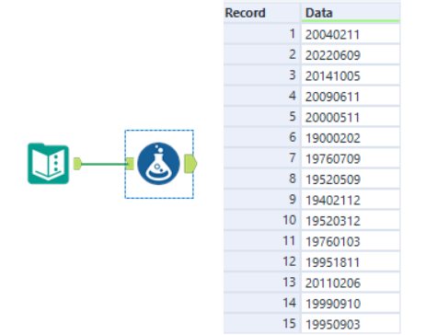Image resolution: width=437 pixels, height=335 pixels.
Task: Select cell with value 20220609
Action: tap(351, 54)
